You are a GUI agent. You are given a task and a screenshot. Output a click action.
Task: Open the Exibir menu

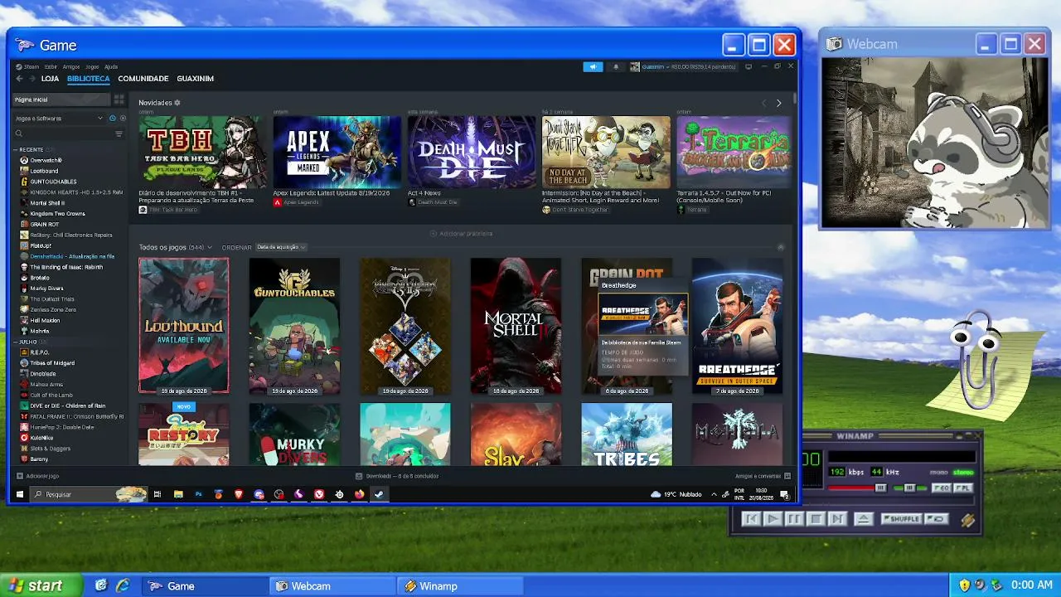51,67
